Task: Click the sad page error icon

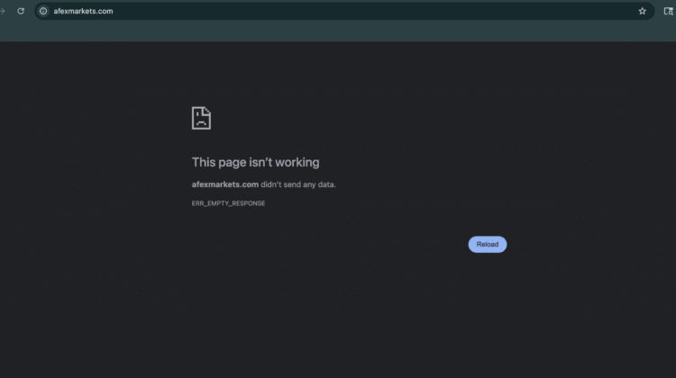Action: tap(201, 118)
